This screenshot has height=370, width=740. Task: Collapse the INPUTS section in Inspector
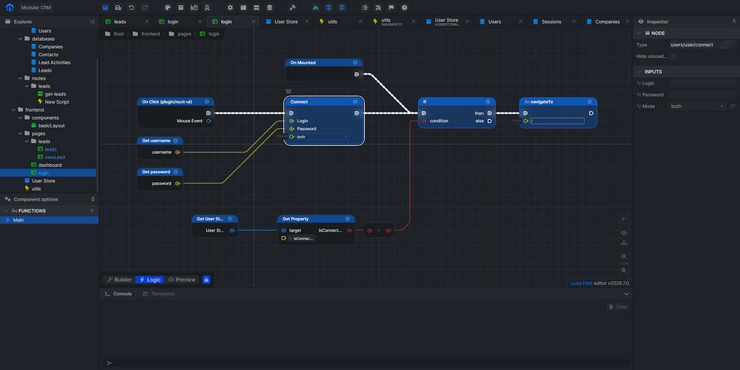639,72
